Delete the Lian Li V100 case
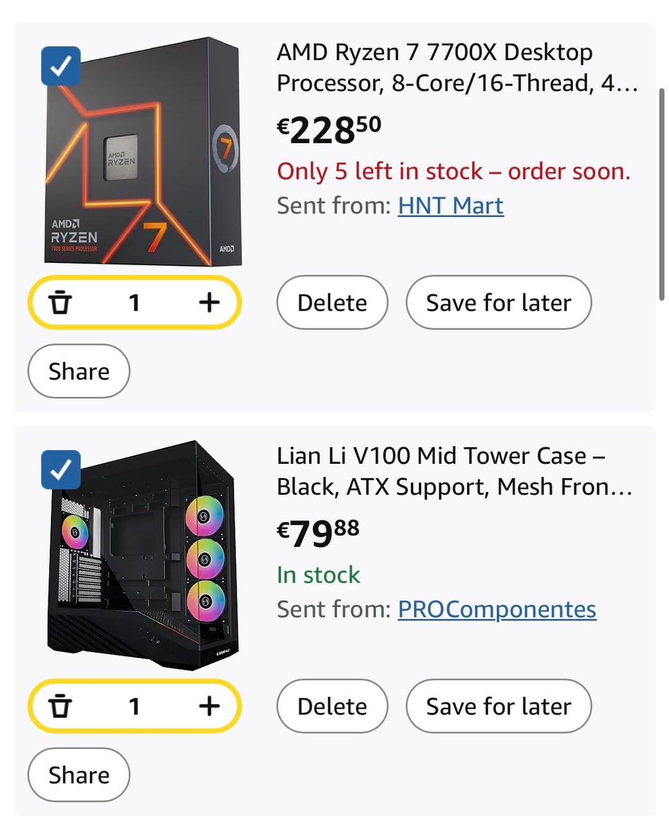Image resolution: width=669 pixels, height=816 pixels. (332, 706)
